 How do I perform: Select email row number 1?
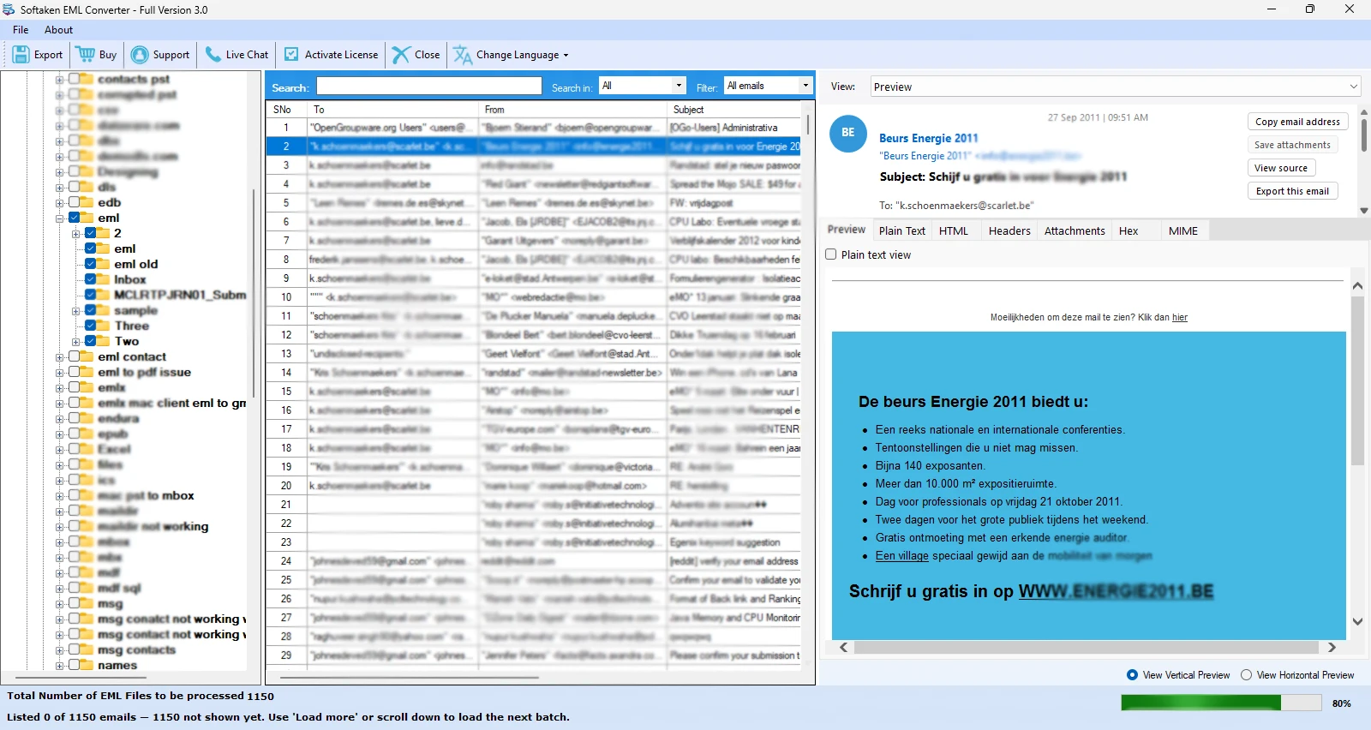[x=533, y=128]
